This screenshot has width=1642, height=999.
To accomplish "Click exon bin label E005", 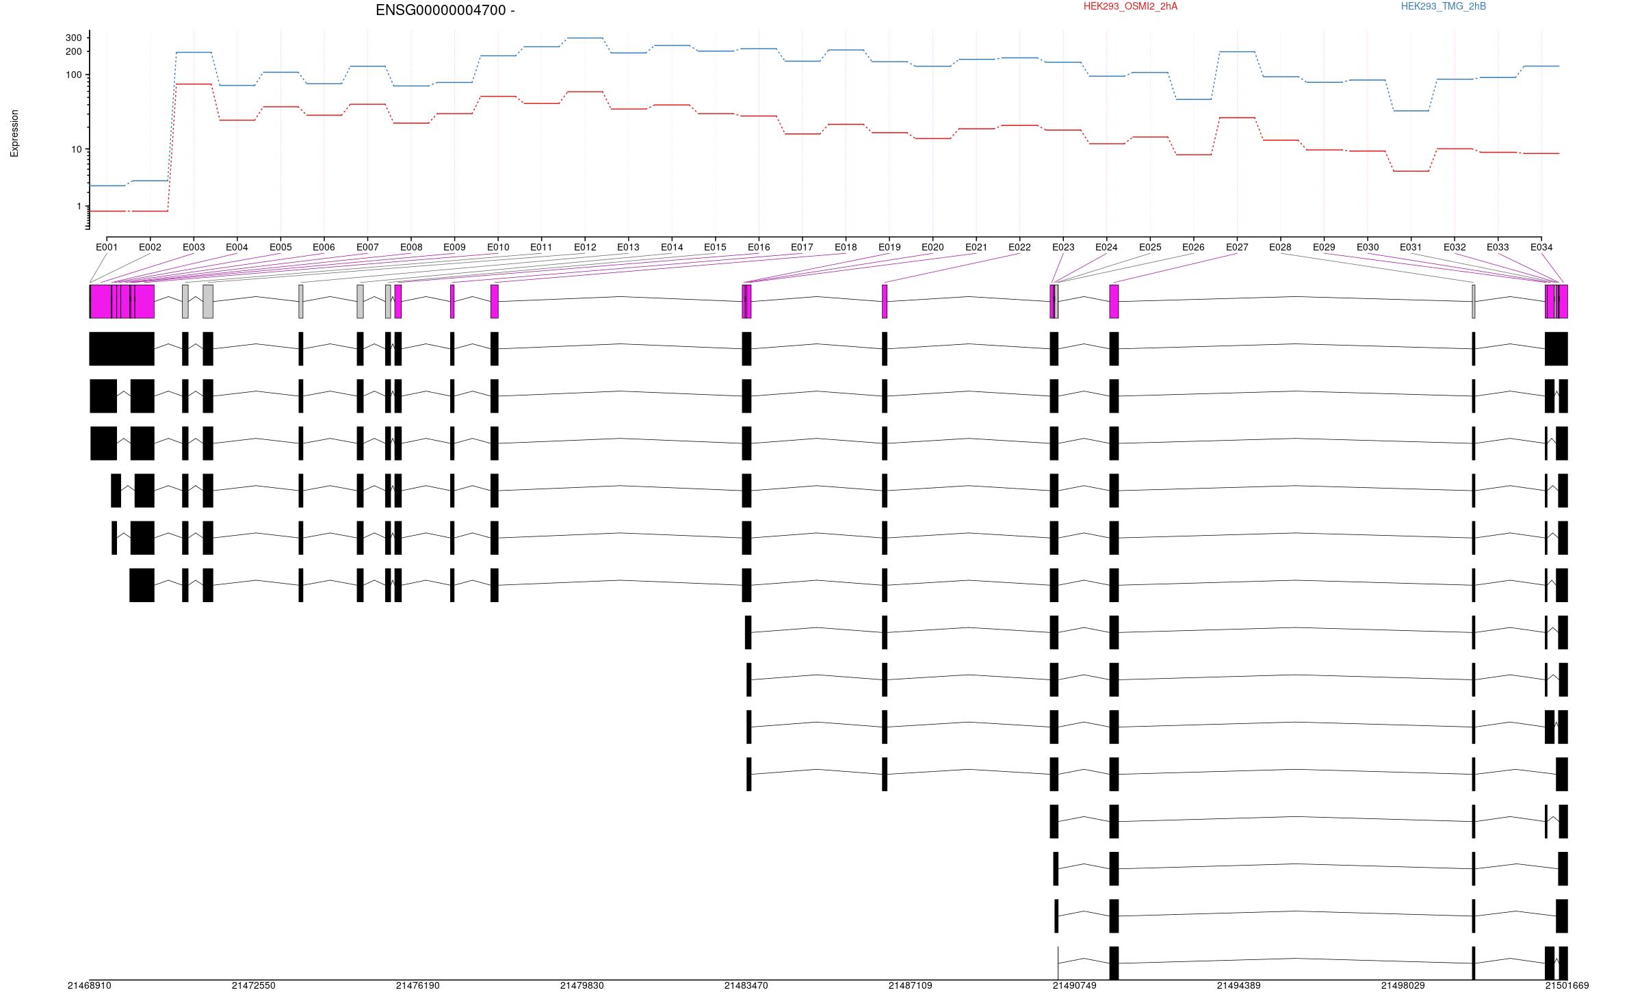I will coord(281,247).
